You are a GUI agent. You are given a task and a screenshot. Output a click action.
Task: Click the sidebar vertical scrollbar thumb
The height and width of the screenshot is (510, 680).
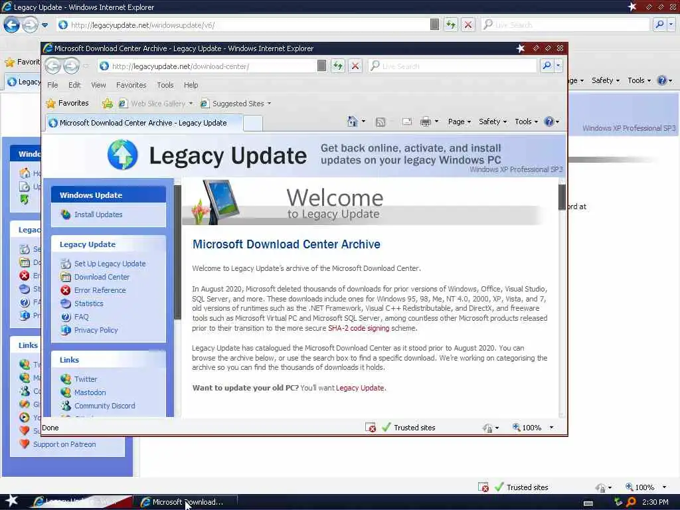click(177, 252)
